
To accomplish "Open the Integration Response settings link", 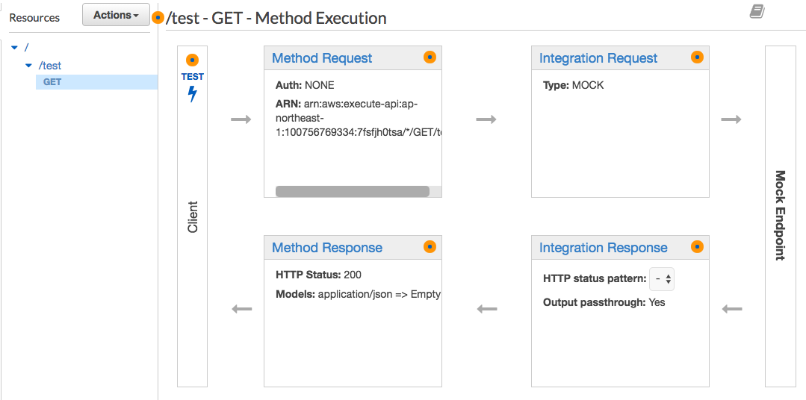I will [x=604, y=248].
